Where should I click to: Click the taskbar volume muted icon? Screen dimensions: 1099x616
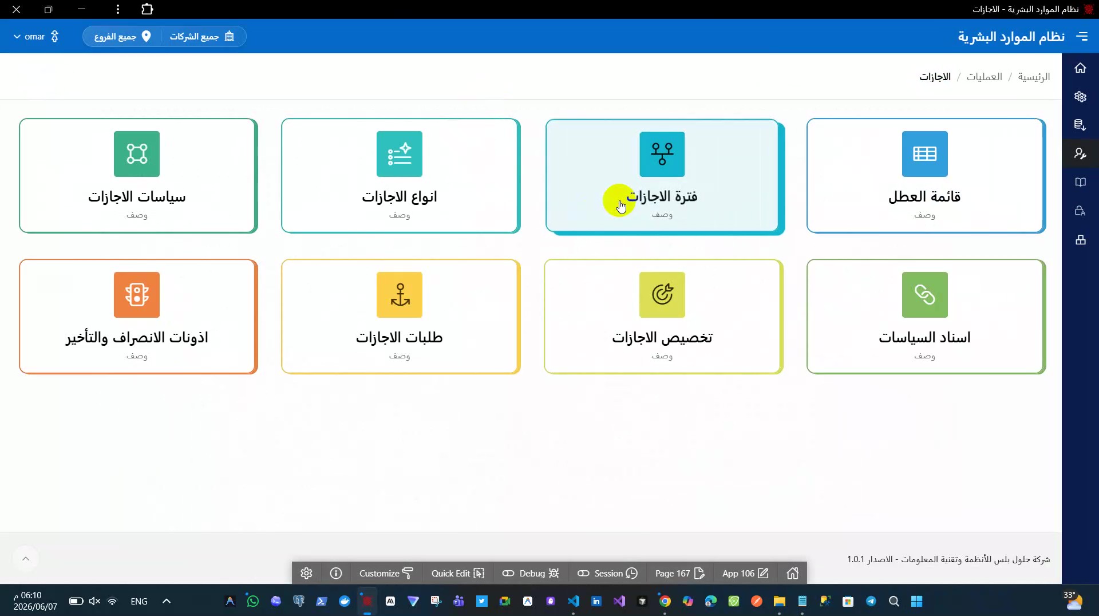point(95,601)
